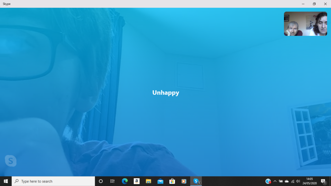Viewport: 331px width, 186px height.
Task: Open File Explorer from the taskbar
Action: [148, 181]
